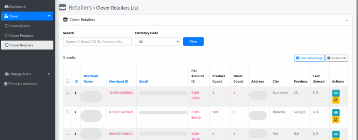Image resolution: width=358 pixels, height=140 pixels.
Task: Sort table by ID column
Action: 76,81
